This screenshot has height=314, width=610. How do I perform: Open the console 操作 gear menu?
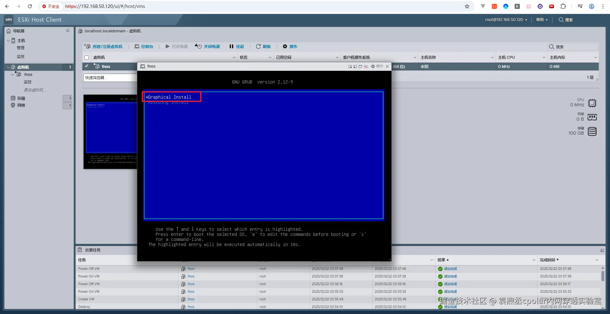tap(377, 66)
